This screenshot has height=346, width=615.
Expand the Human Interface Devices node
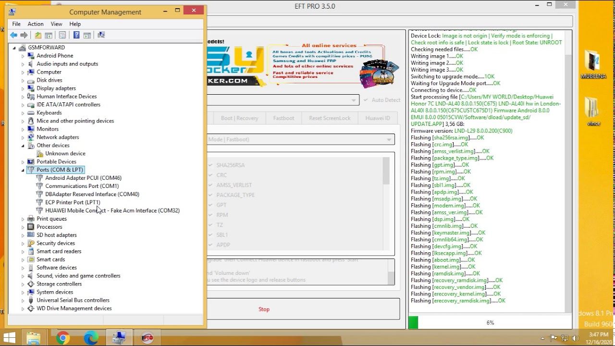(x=23, y=97)
